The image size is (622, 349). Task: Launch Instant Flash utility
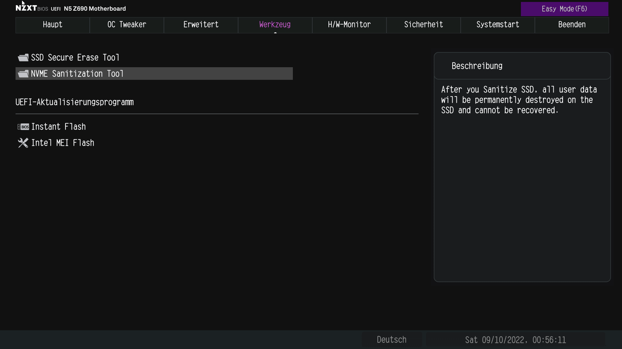pyautogui.click(x=58, y=127)
